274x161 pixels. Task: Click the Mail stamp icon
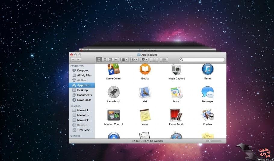[145, 92]
